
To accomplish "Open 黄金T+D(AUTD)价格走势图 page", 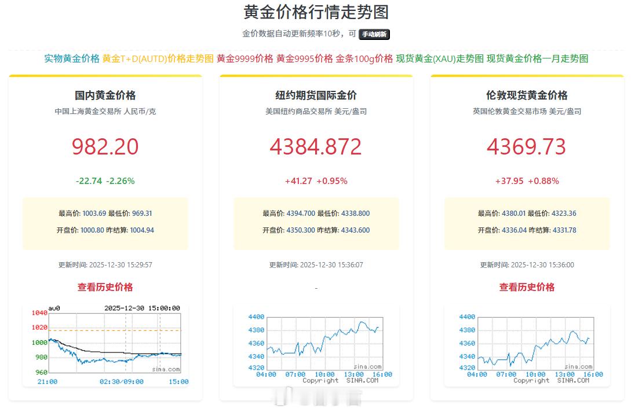I will click(158, 58).
